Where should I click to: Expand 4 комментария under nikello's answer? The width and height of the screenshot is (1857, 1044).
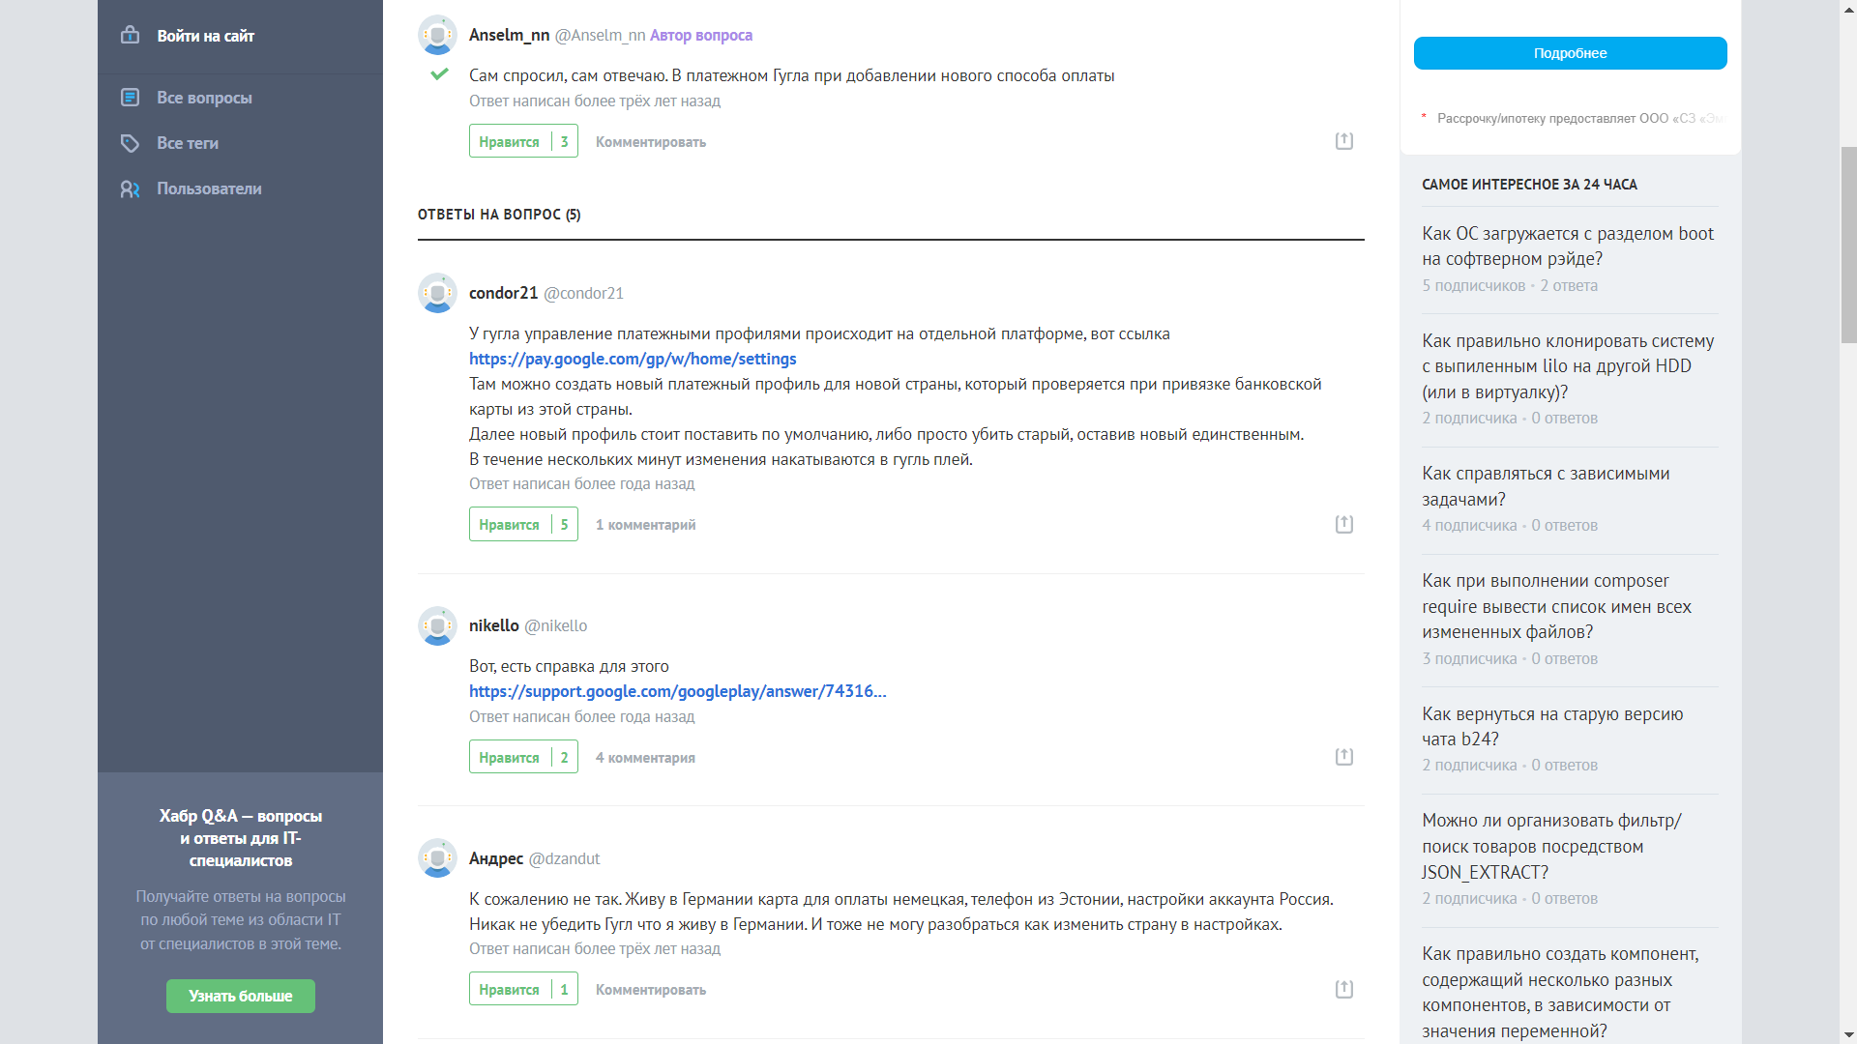click(x=645, y=758)
